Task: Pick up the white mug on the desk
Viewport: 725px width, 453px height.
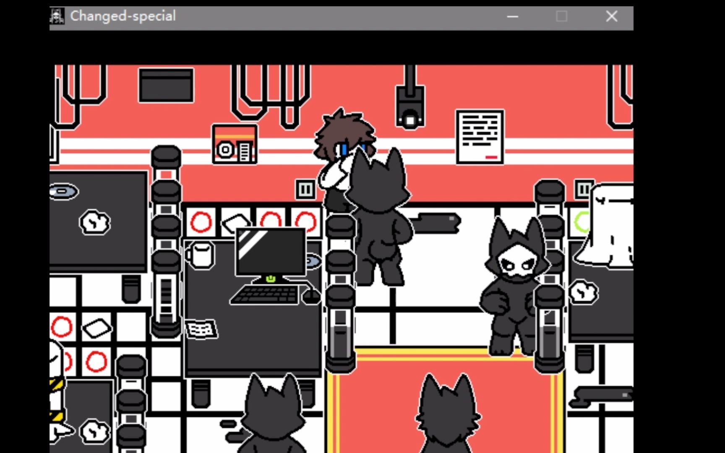Action: (x=201, y=255)
